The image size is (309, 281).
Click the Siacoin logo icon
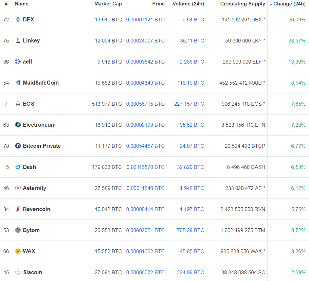click(18, 272)
